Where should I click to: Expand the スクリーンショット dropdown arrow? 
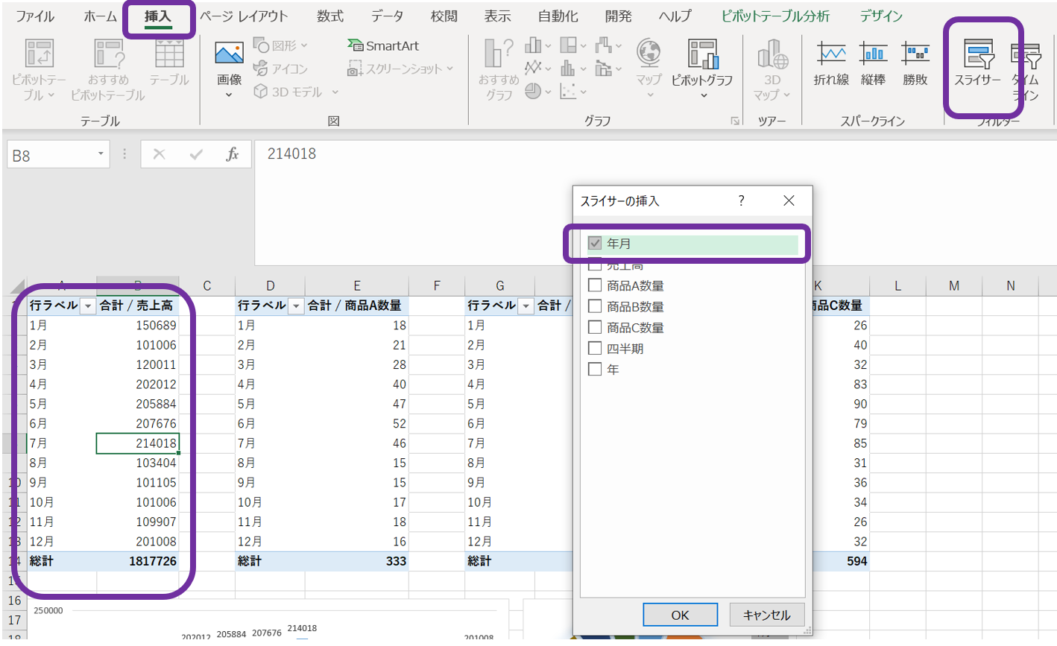[450, 69]
